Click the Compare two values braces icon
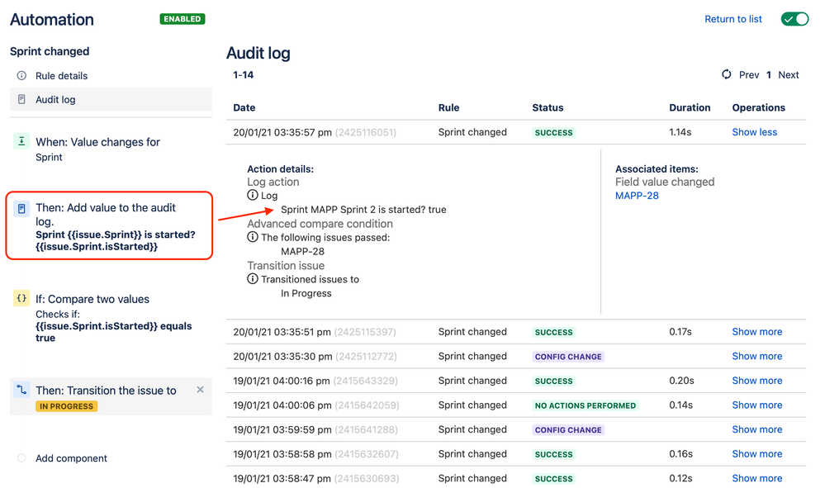The image size is (825, 488). pos(21,298)
